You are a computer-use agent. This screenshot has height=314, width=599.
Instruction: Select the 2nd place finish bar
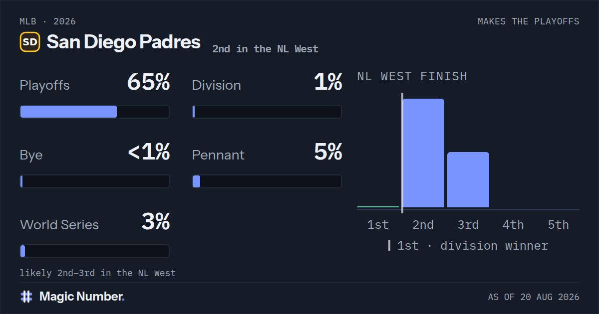coord(423,153)
